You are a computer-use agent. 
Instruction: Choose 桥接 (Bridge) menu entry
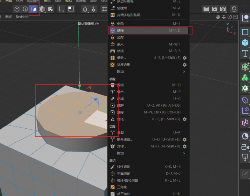click(x=149, y=51)
